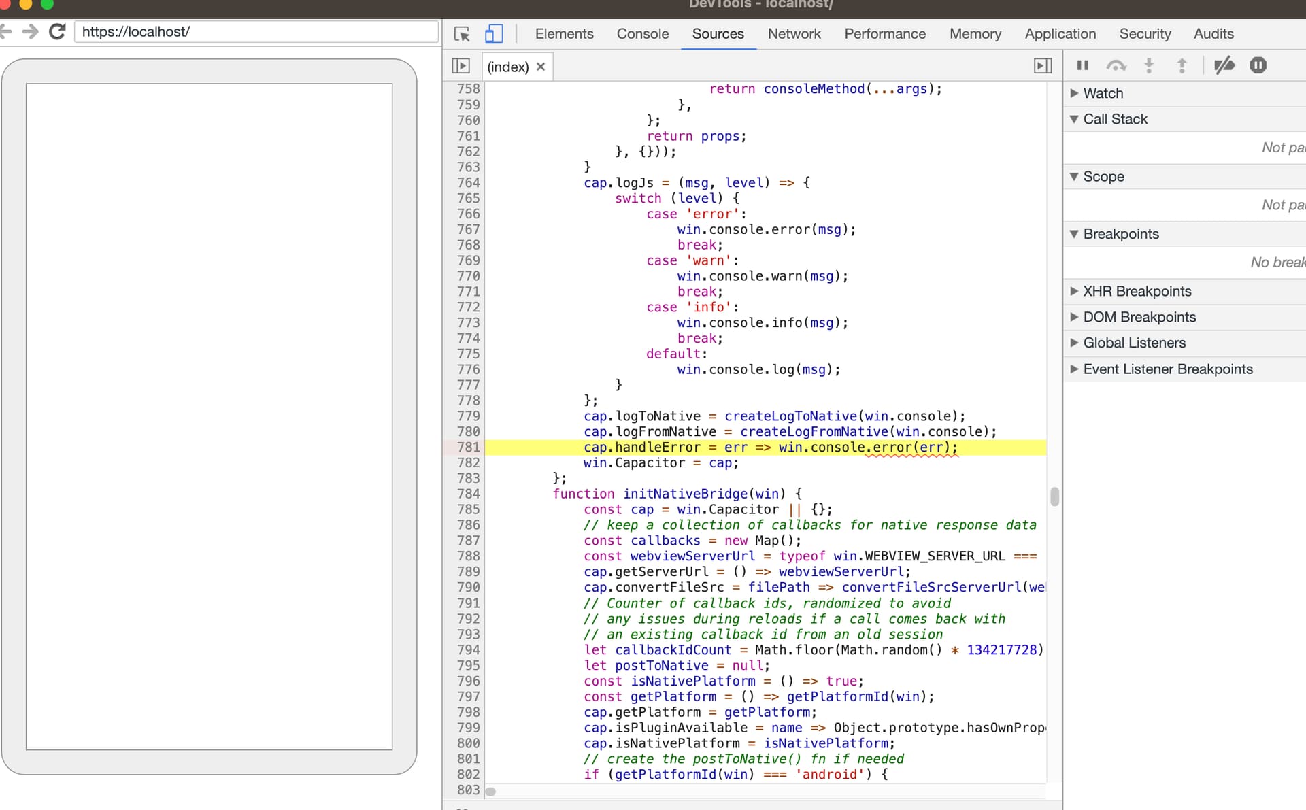Toggle pause on exceptions
Screen dimensions: 1306x810
tap(1258, 66)
